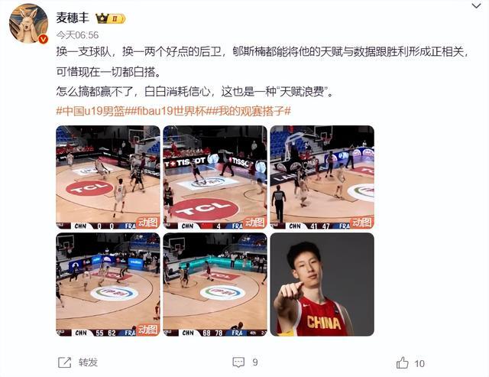View the CHN 41 47 FRA thumbnail
Viewport: 489px width, 377px height.
(322, 177)
